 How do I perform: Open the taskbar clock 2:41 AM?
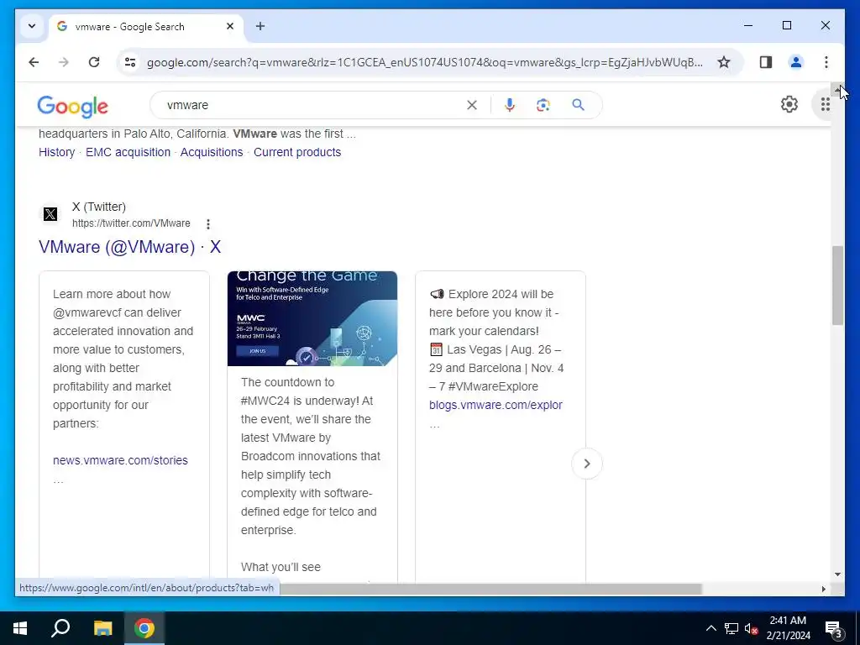788,628
